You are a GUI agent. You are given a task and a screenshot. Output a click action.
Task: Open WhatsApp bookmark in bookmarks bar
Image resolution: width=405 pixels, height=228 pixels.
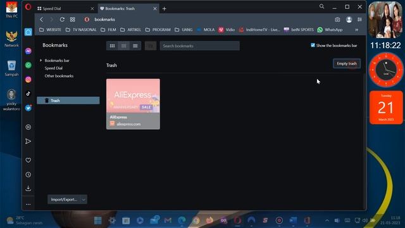tap(330, 30)
